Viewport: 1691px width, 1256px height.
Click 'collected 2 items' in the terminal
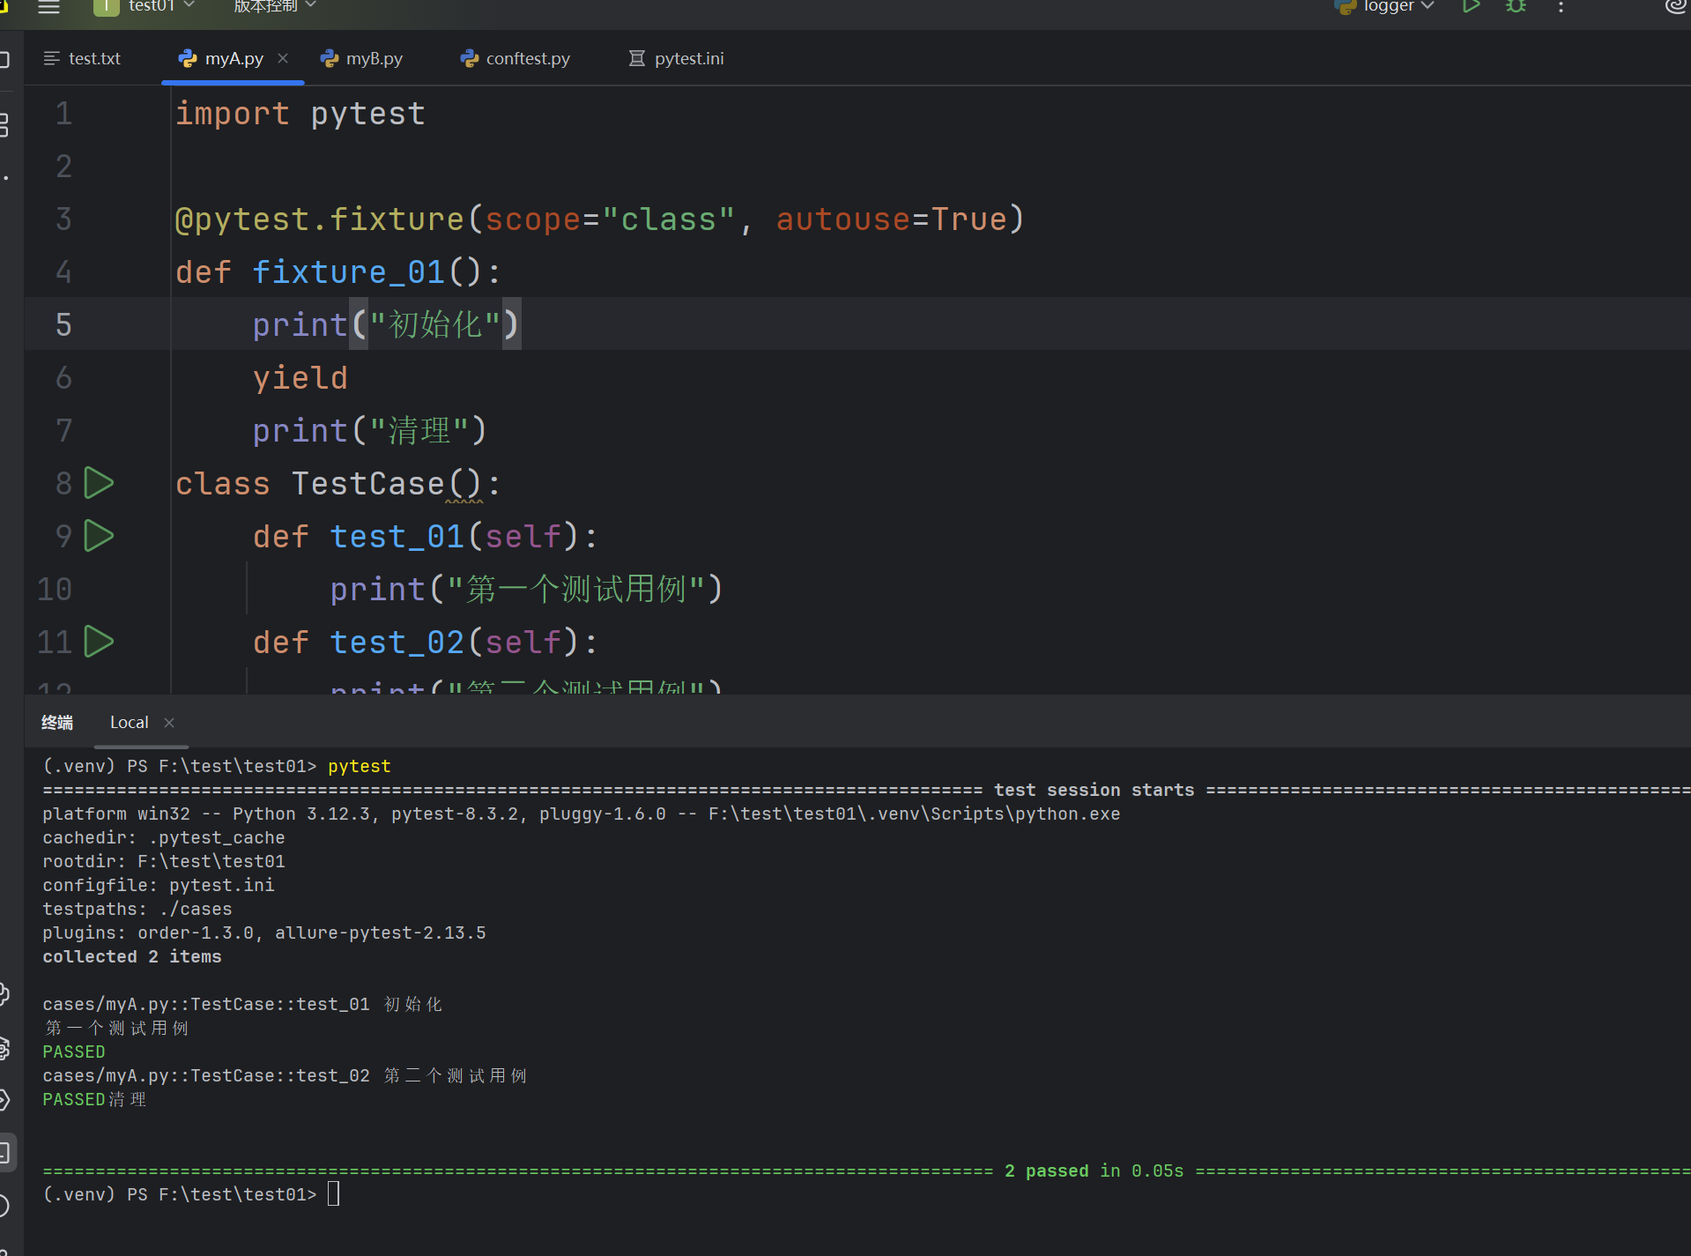132,956
